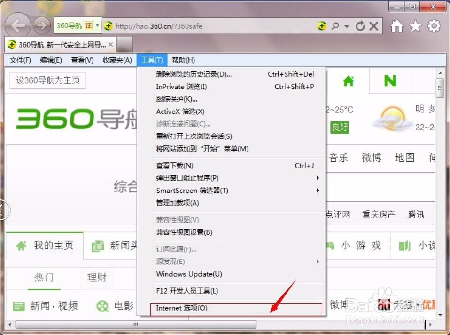Viewport: 450px width, 335px height.
Task: Select the 我的主页 page tab
Action: pos(45,246)
